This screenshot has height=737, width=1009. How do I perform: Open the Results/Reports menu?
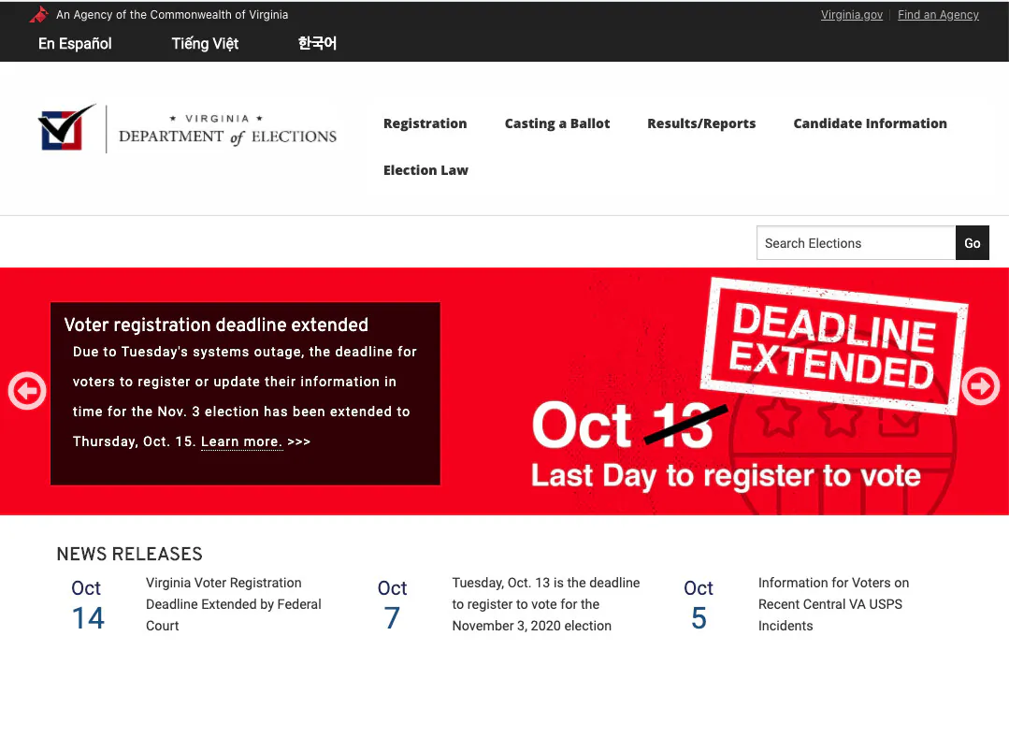tap(701, 123)
